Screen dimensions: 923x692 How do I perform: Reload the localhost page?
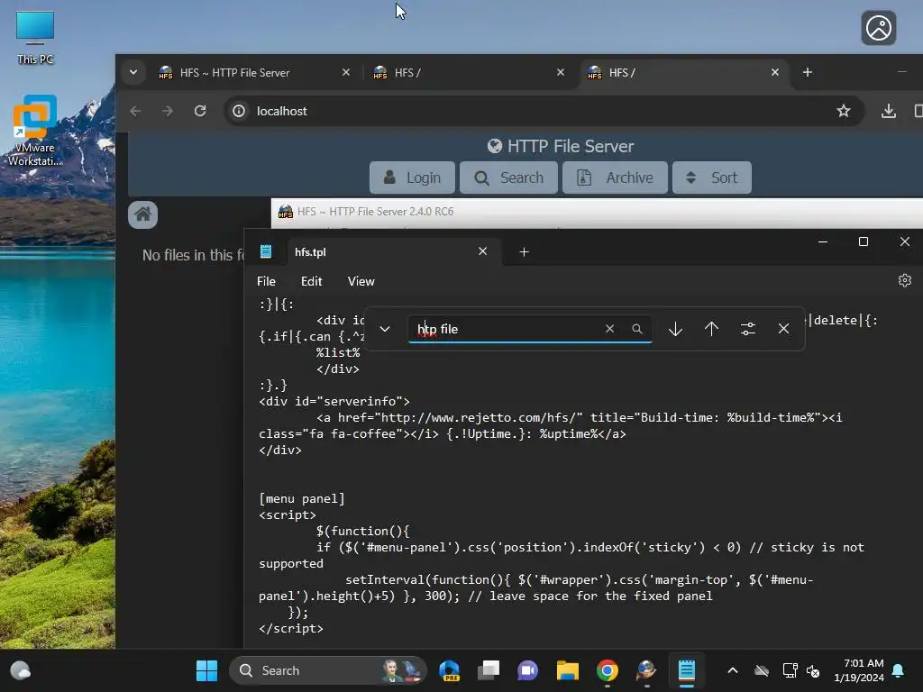tap(200, 111)
